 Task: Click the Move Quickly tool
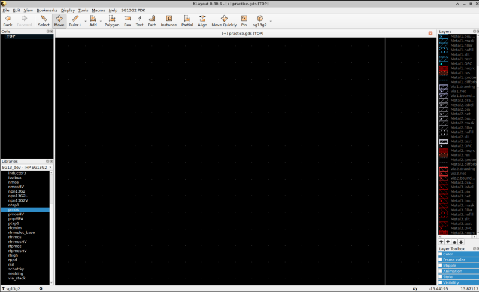click(224, 21)
